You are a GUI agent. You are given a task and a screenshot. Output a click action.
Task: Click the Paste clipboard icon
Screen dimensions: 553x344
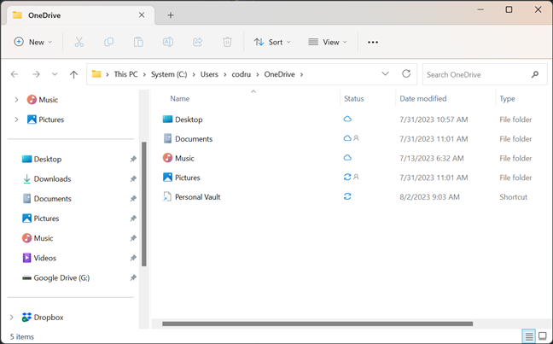(x=138, y=42)
